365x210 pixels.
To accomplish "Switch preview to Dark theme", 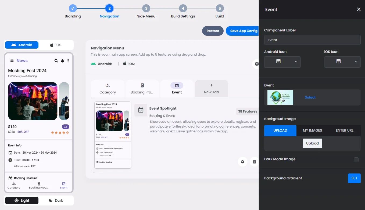I will coord(56,200).
